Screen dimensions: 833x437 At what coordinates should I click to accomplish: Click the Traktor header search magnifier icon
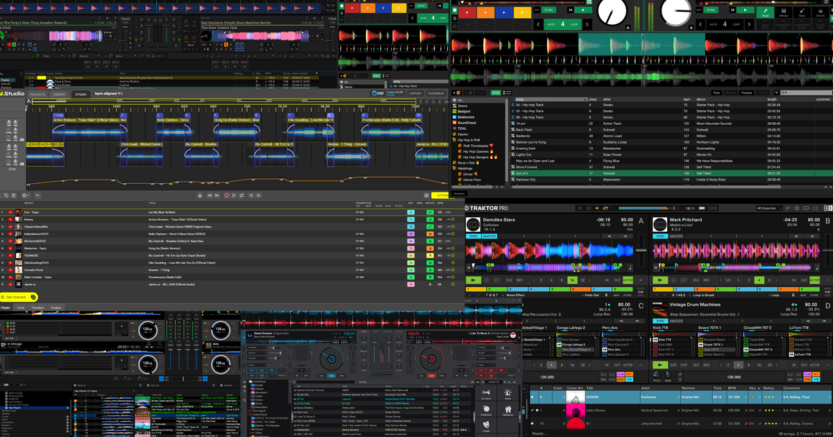pyautogui.click(x=787, y=208)
